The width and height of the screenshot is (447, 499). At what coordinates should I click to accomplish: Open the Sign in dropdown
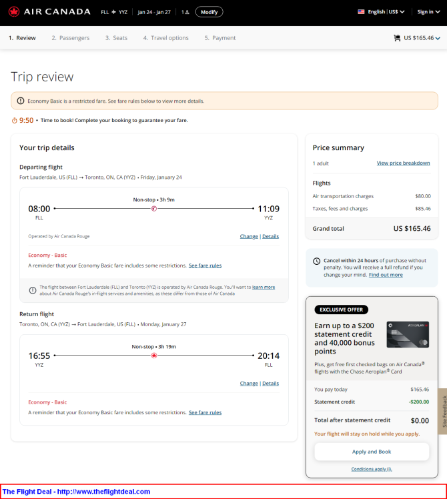(x=428, y=12)
